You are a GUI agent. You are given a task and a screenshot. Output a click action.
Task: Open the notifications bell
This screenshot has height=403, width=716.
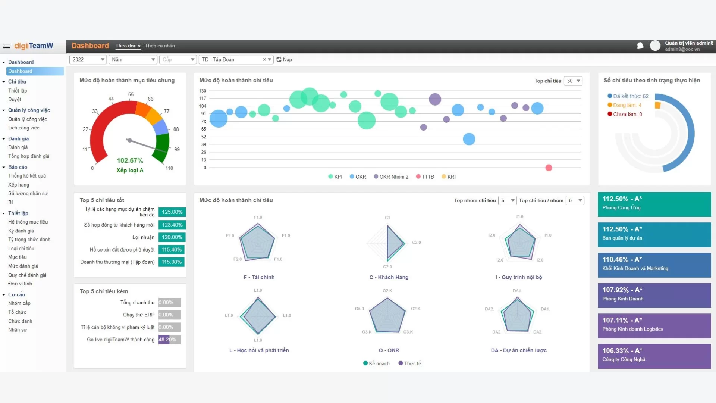(640, 46)
